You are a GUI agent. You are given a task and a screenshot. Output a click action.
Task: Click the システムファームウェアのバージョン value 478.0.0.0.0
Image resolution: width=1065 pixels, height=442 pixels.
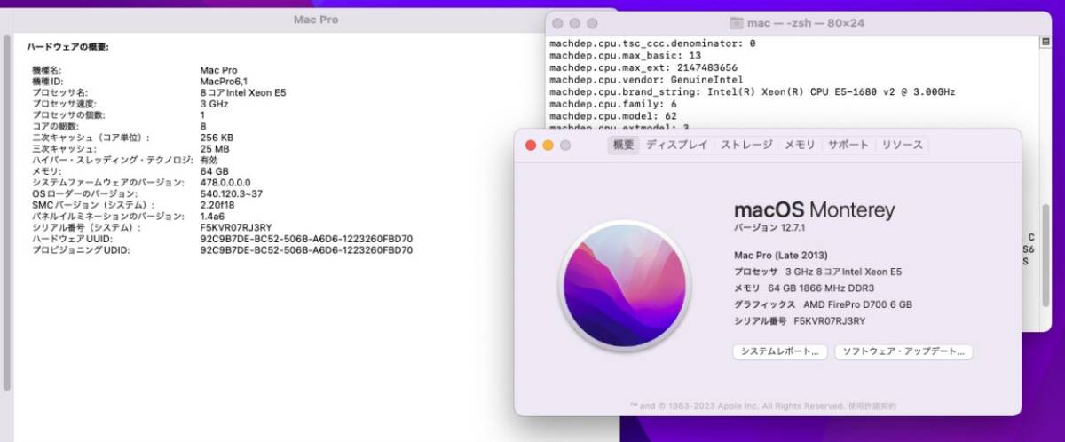click(225, 183)
